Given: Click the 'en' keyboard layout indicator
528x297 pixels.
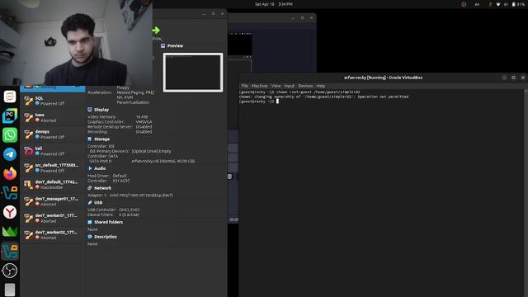Looking at the screenshot, I should click(477, 4).
